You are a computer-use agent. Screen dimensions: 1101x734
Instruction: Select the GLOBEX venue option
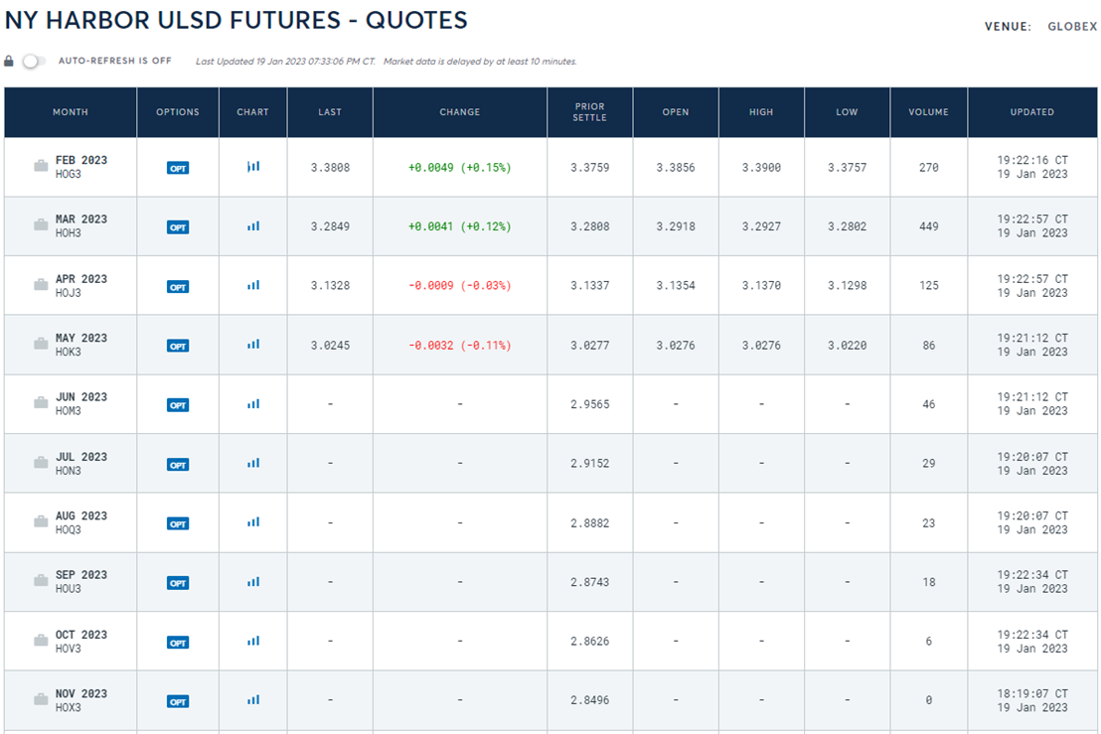coord(1071,27)
